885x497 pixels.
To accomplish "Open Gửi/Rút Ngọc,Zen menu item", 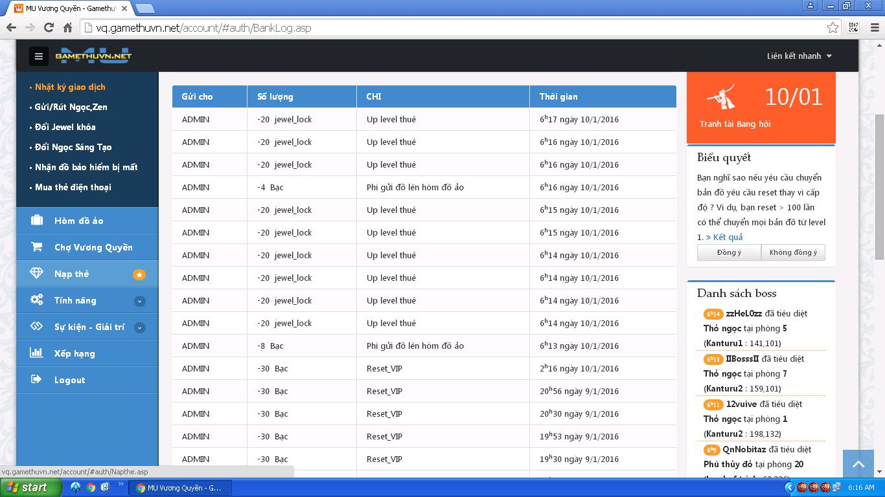I will pos(71,107).
